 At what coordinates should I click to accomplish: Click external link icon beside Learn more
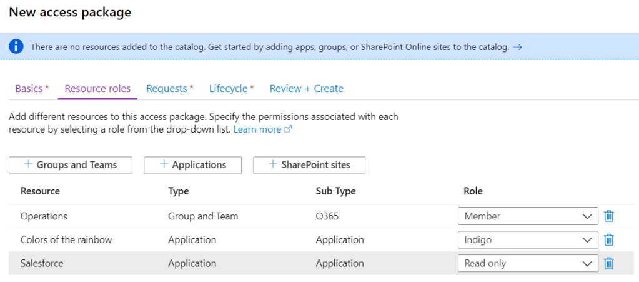pyautogui.click(x=288, y=129)
